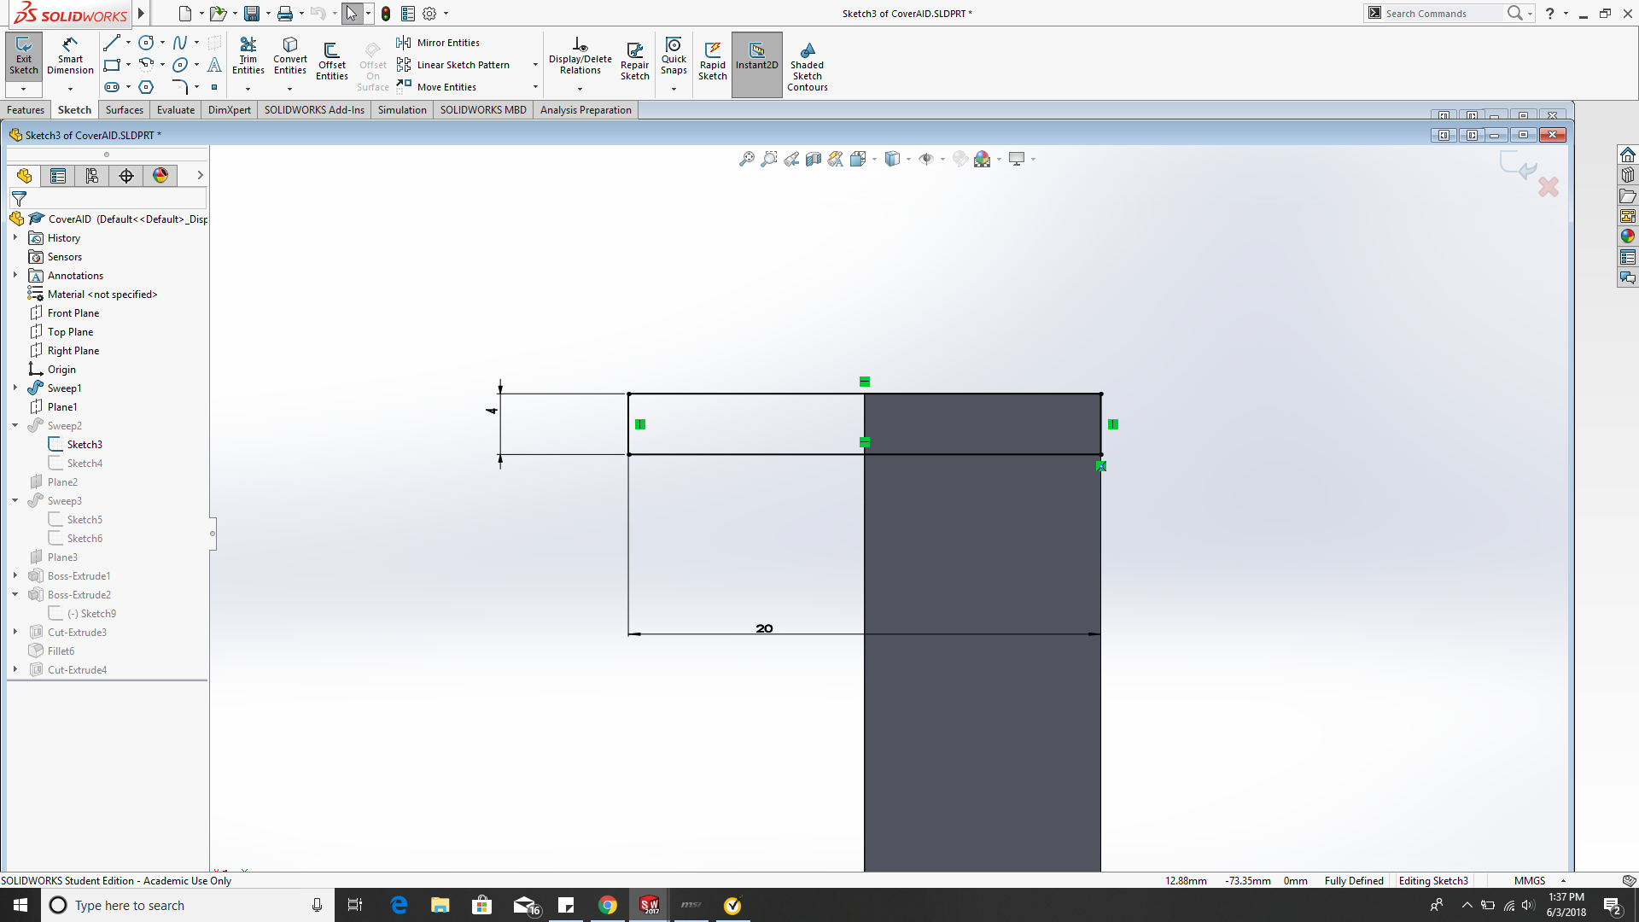Screen dimensions: 1639x922
Task: Select the Polygon sketch tool
Action: [x=147, y=87]
